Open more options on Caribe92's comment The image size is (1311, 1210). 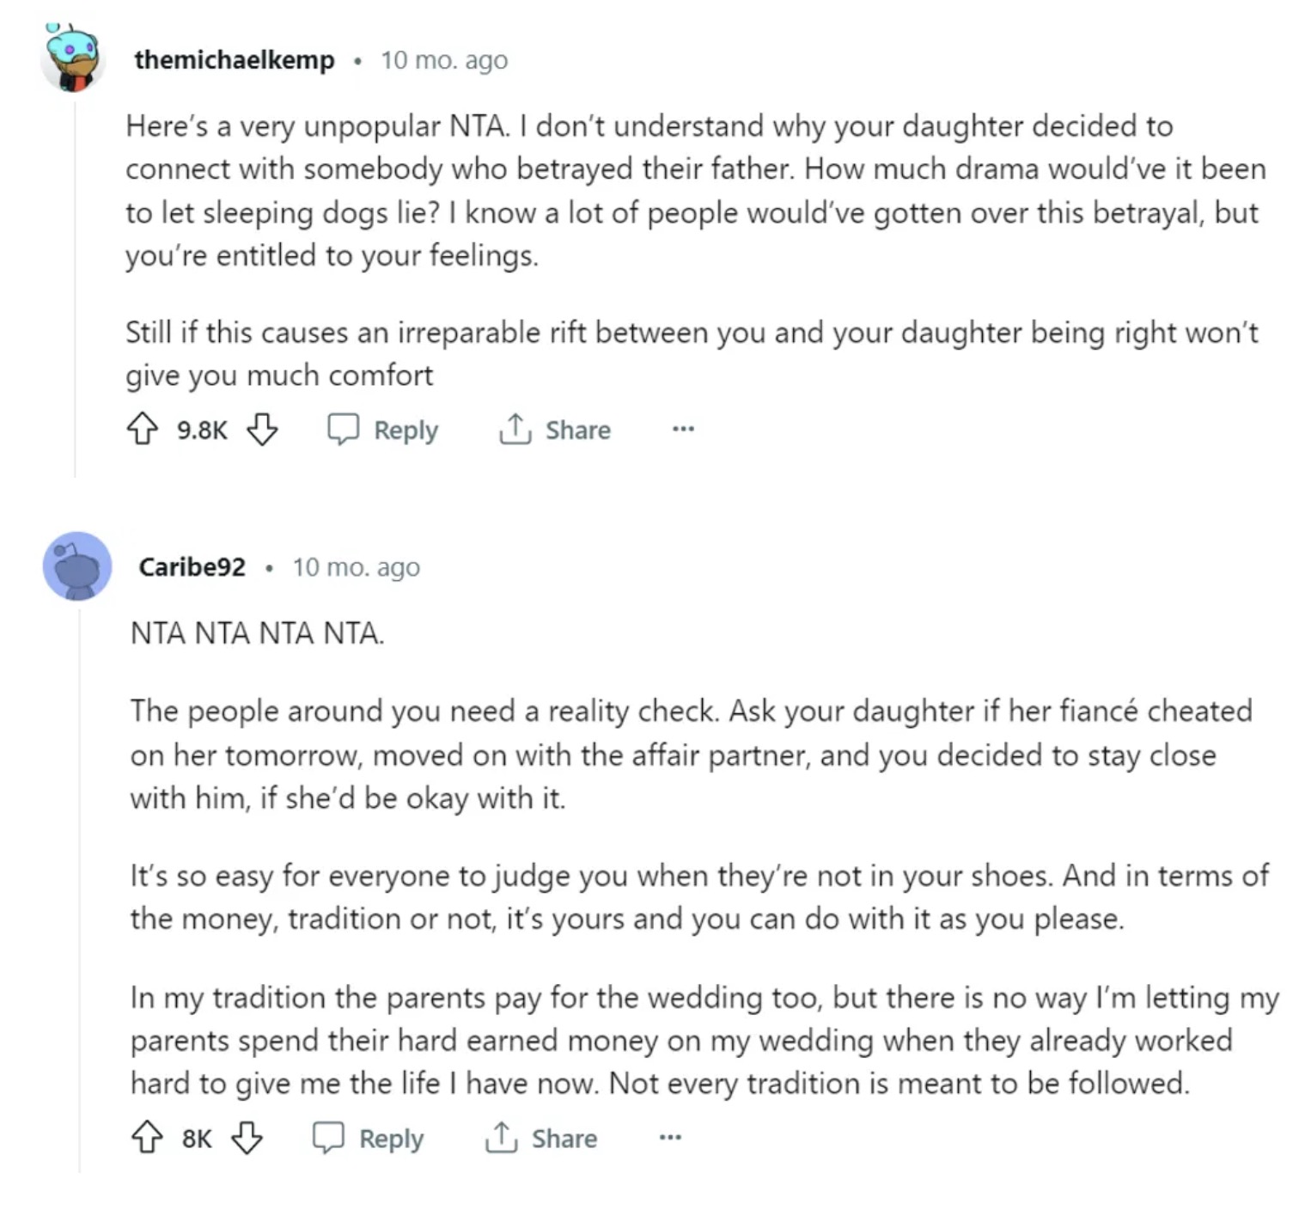coord(670,1138)
